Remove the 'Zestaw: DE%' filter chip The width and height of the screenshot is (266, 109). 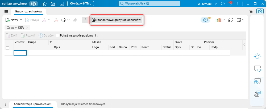27,28
